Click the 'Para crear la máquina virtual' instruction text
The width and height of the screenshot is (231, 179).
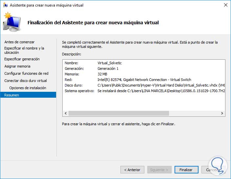(118, 124)
